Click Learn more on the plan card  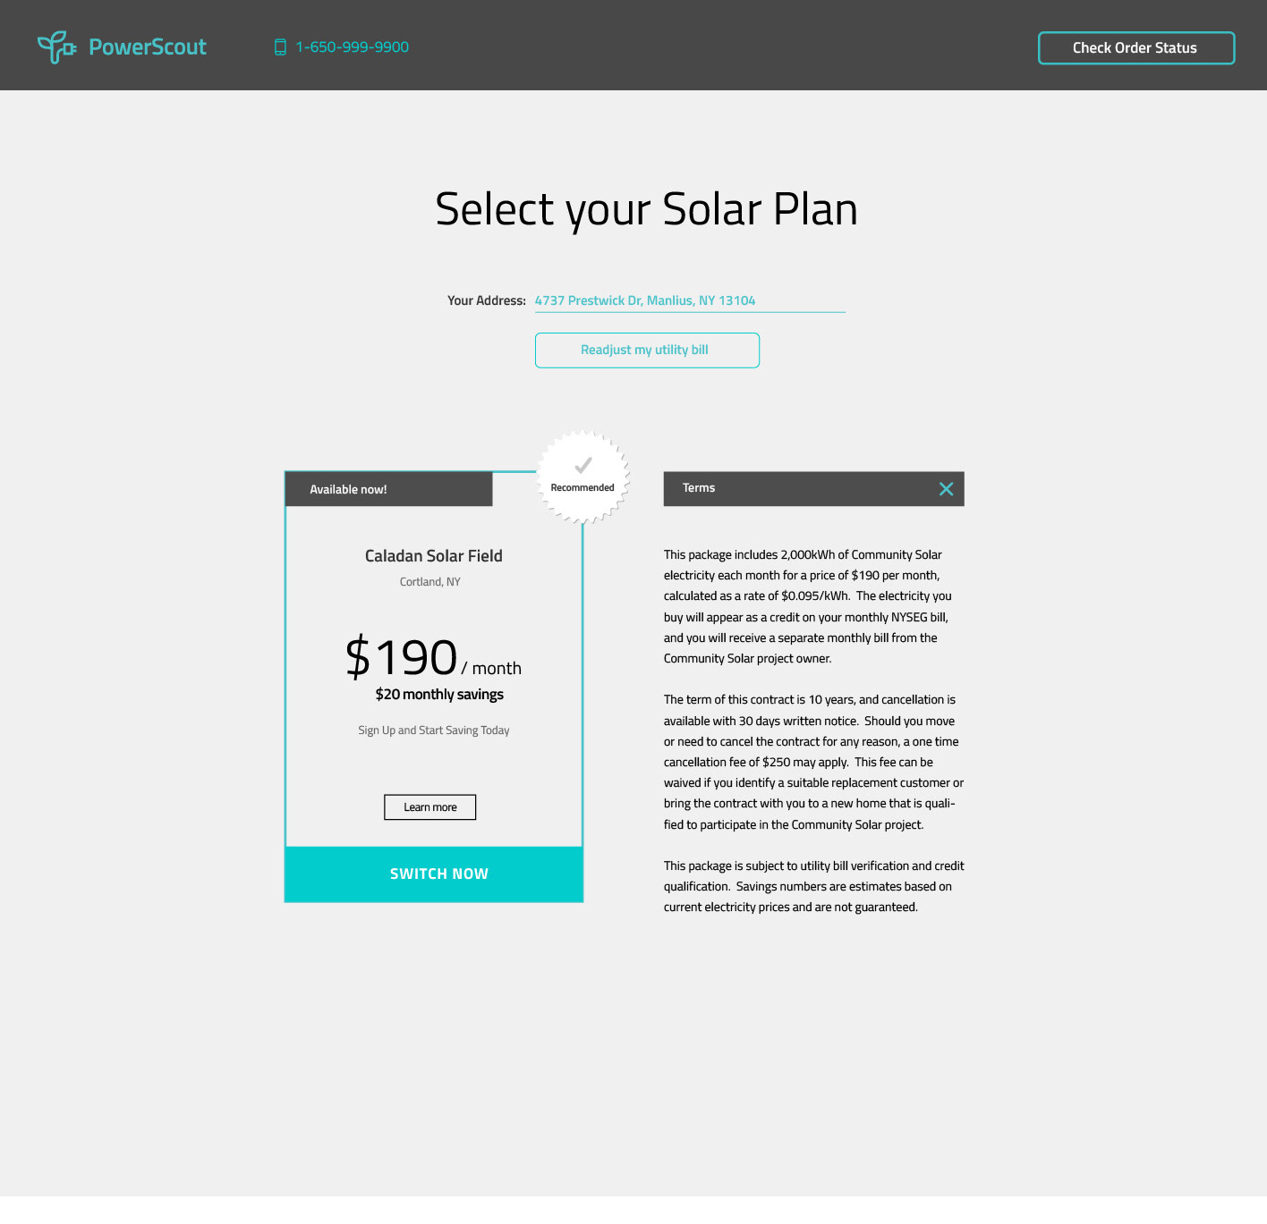(430, 807)
